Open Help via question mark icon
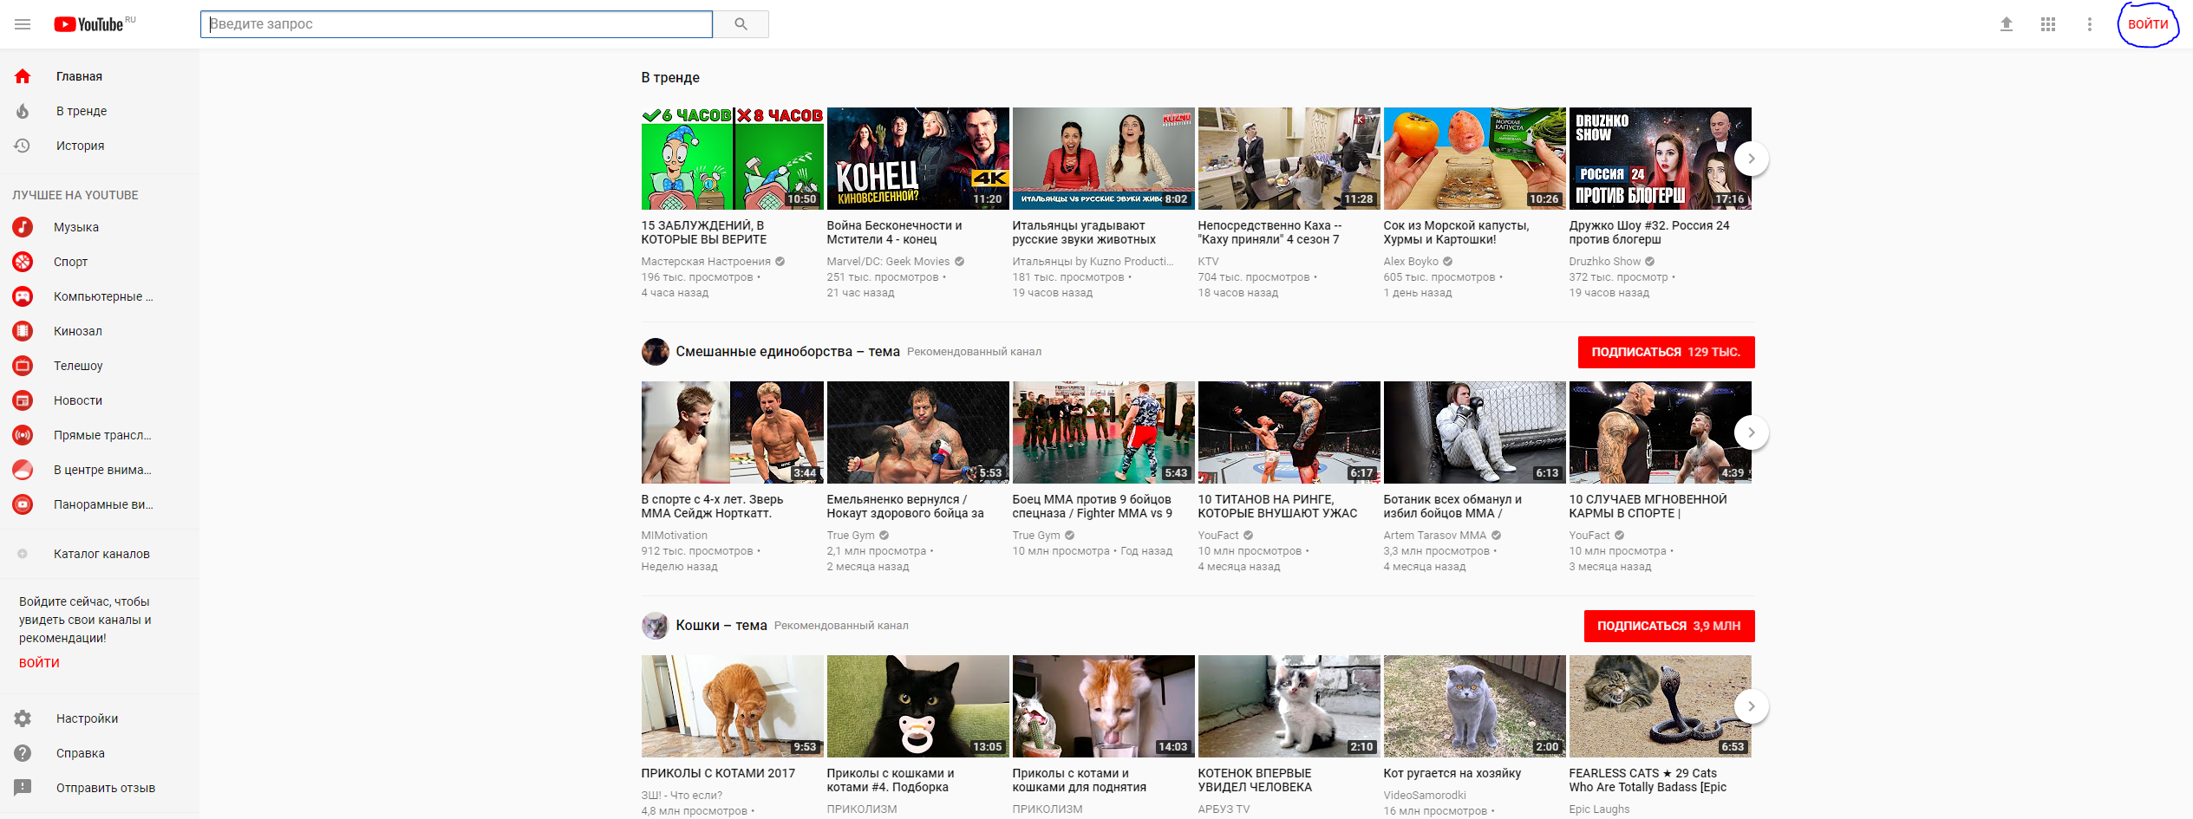2193x819 pixels. tap(23, 753)
